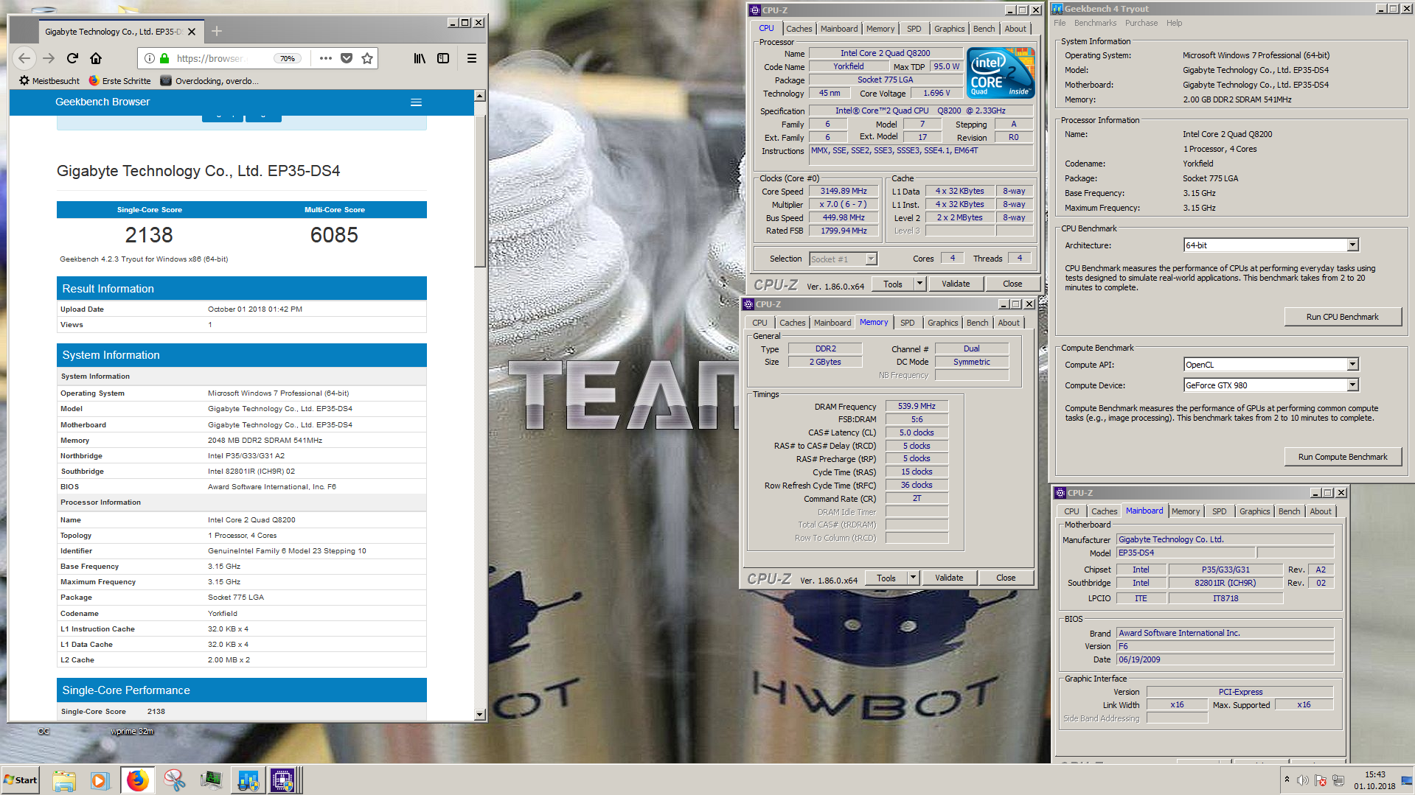Open Windows Explorer from the taskbar
Image resolution: width=1415 pixels, height=795 pixels.
(64, 780)
